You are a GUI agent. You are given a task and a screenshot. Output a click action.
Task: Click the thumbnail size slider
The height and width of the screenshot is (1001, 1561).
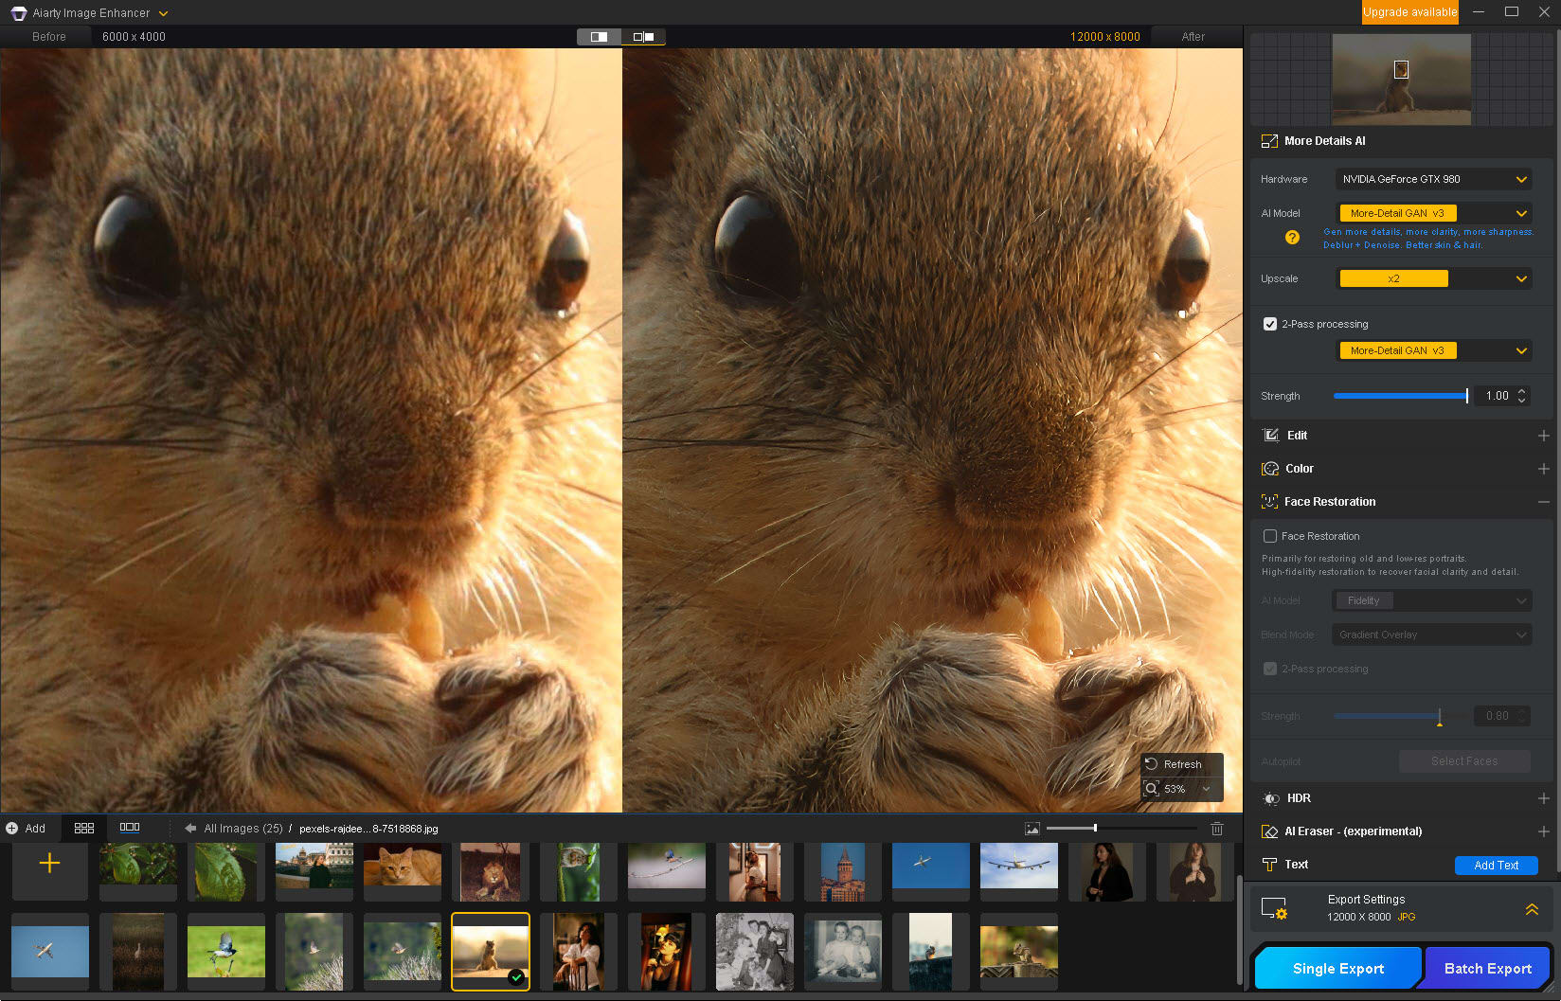pyautogui.click(x=1121, y=829)
